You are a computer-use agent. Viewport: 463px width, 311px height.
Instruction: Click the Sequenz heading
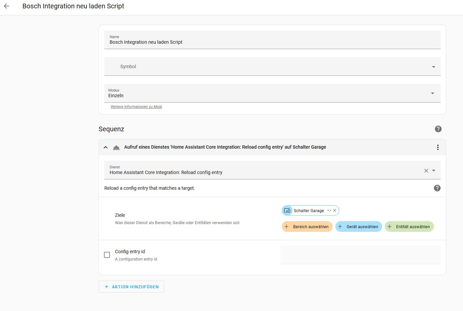111,129
